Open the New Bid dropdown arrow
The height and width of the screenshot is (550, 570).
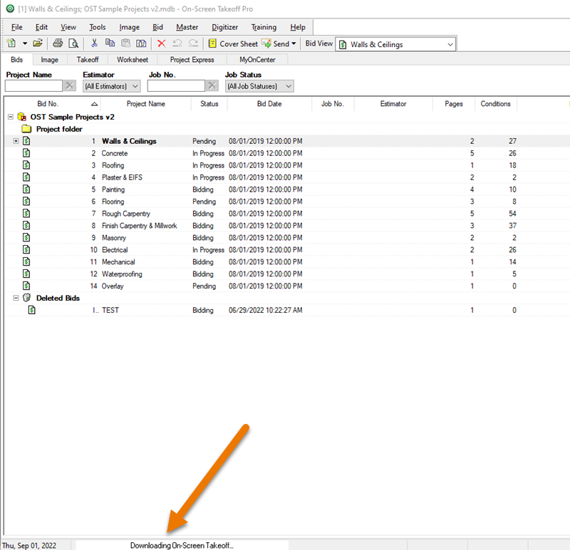(x=25, y=43)
